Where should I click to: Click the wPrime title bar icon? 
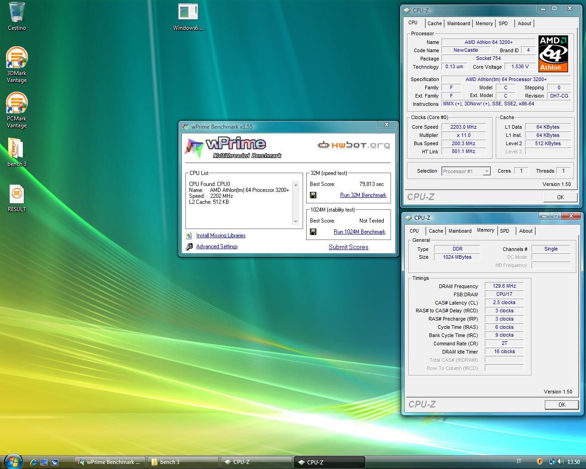tap(185, 126)
